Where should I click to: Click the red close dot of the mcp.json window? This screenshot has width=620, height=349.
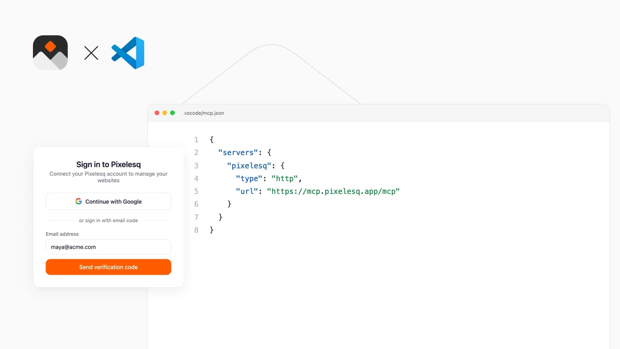coord(157,113)
